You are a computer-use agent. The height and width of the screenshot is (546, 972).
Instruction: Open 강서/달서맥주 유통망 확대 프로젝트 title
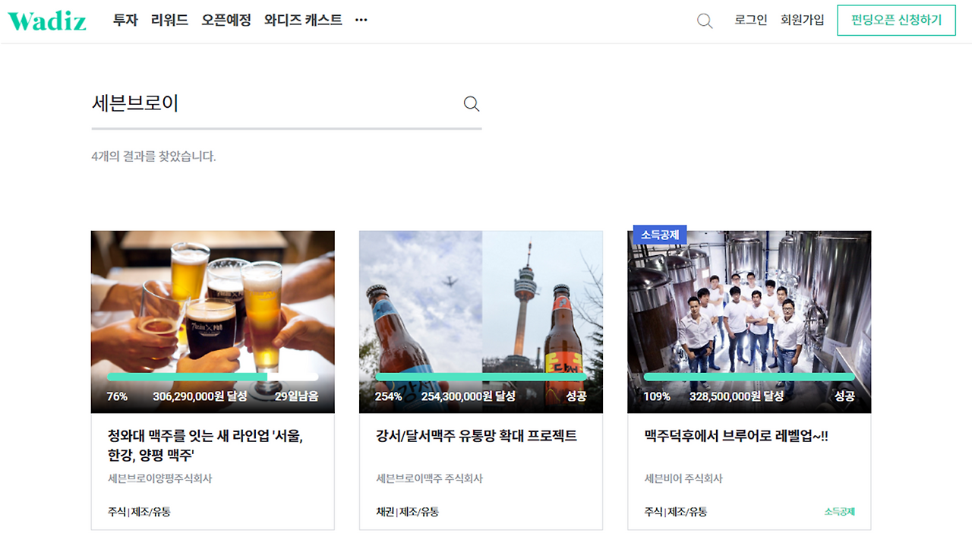click(477, 436)
